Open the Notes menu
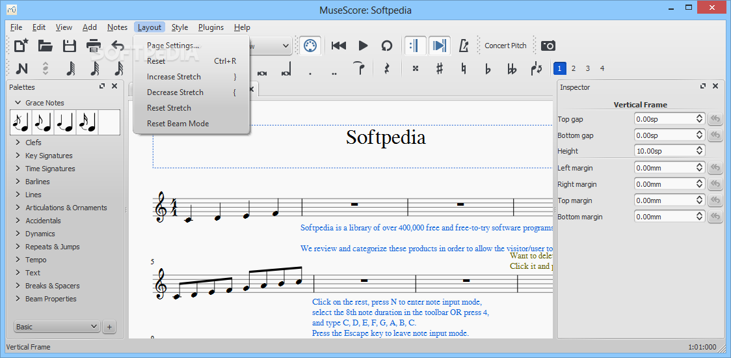This screenshot has width=731, height=358. tap(117, 27)
